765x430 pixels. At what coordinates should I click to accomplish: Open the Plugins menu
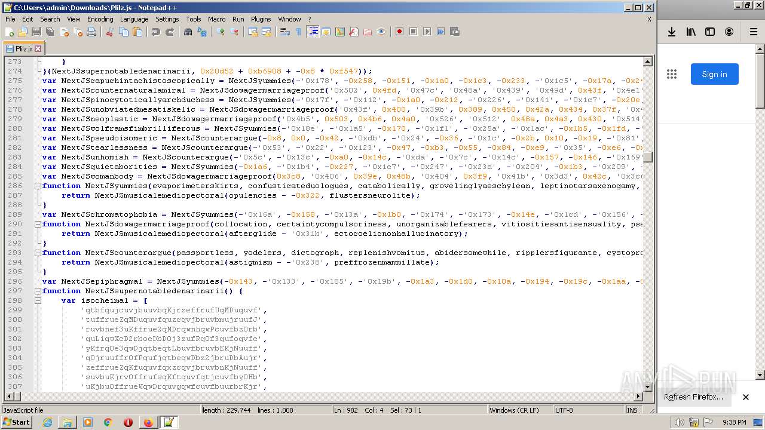click(x=261, y=19)
